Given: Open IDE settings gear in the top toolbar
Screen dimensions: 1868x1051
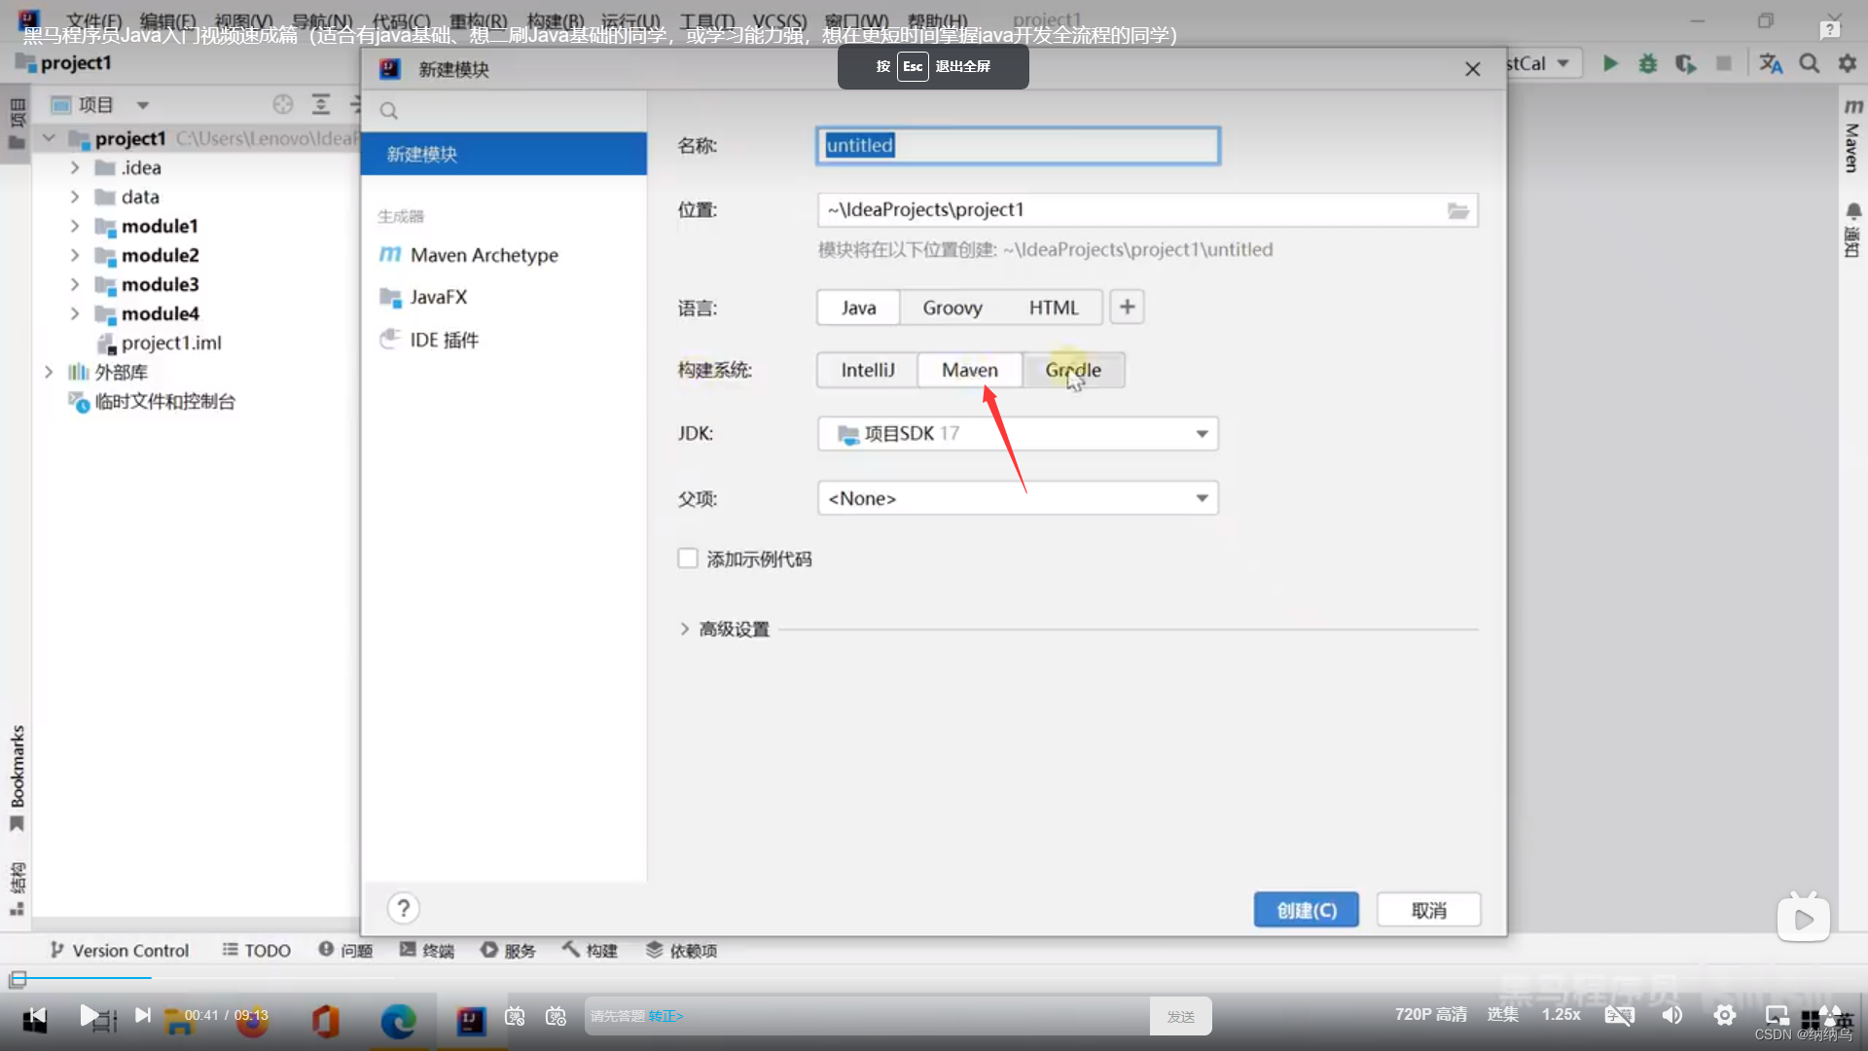Looking at the screenshot, I should (1847, 63).
